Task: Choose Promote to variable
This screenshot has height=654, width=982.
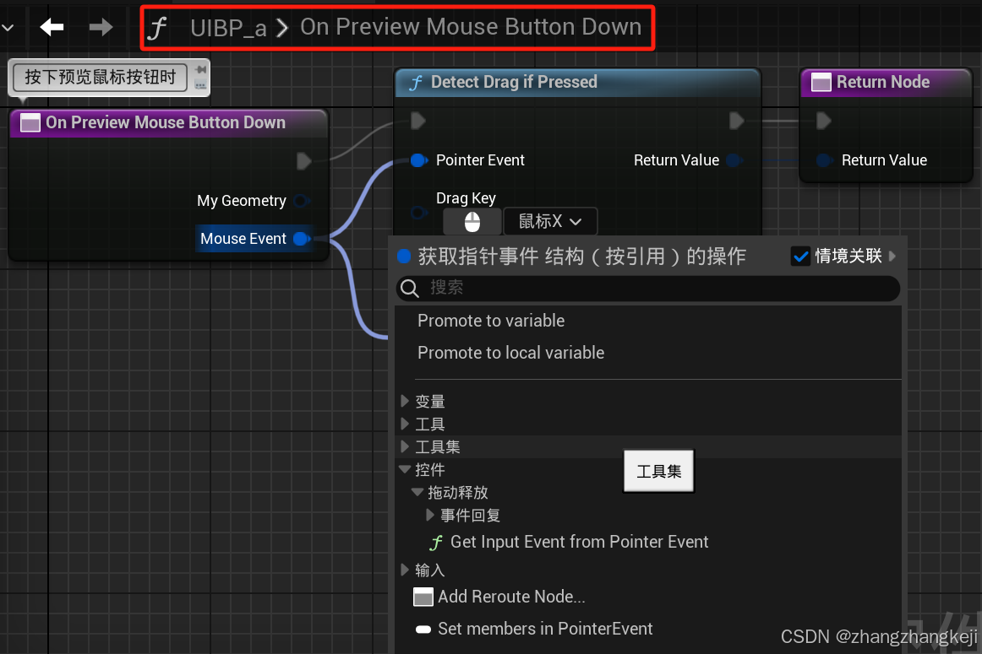Action: point(491,321)
